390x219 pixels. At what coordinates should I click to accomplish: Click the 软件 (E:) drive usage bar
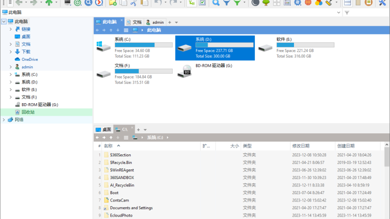pyautogui.click(x=305, y=45)
